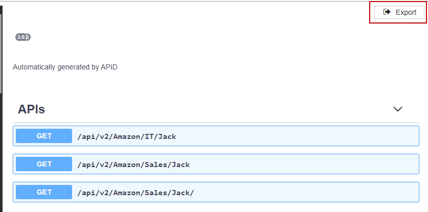Click the left panel scrollbar thumb
Image resolution: width=428 pixels, height=212 pixels.
1,51
